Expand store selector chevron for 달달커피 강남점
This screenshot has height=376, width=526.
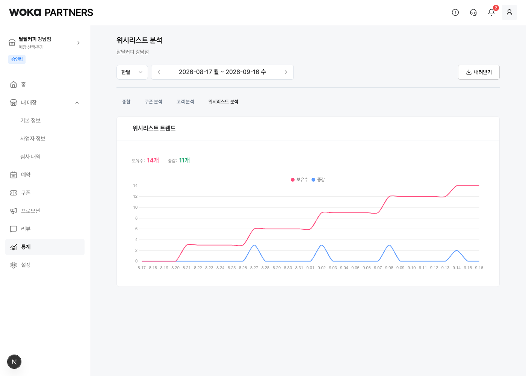click(79, 43)
